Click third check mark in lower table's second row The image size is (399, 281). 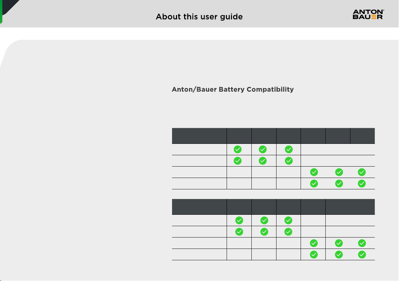pos(288,232)
